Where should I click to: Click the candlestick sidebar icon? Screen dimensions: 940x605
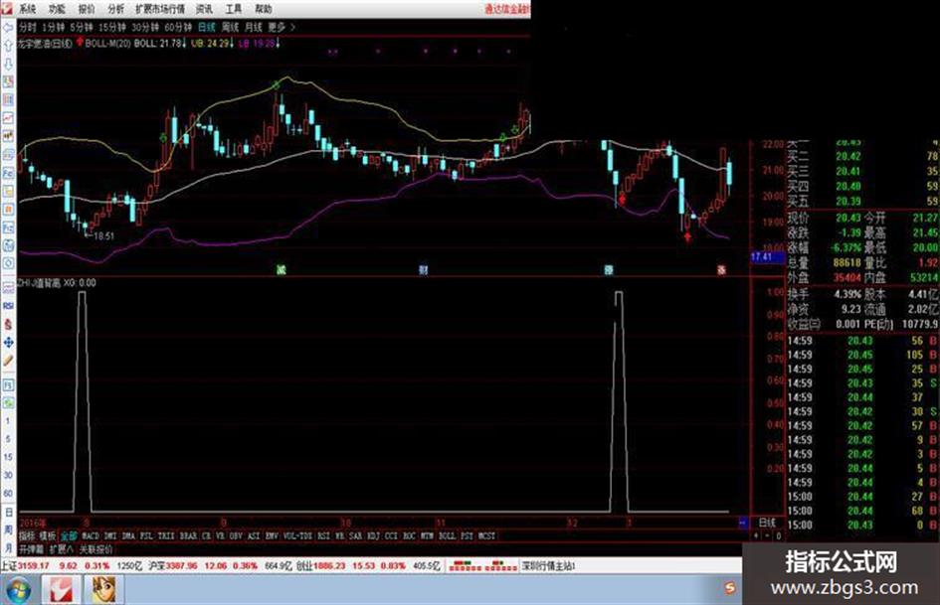[x=8, y=136]
